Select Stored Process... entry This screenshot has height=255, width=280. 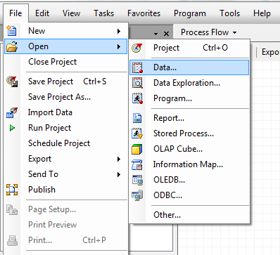coord(189,133)
